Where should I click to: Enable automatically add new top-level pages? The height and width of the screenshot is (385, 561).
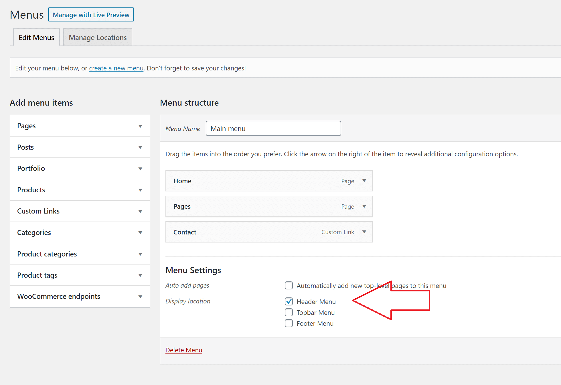pos(289,285)
